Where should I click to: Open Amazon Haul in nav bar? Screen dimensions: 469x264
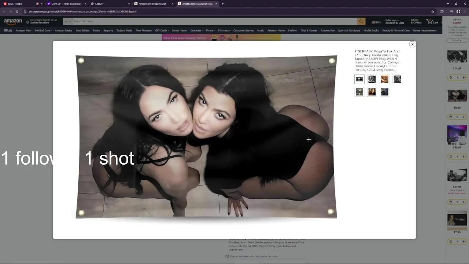(23, 30)
